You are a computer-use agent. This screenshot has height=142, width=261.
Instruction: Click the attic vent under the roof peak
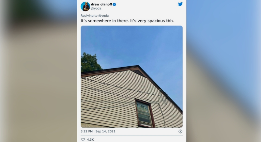(x=138, y=72)
